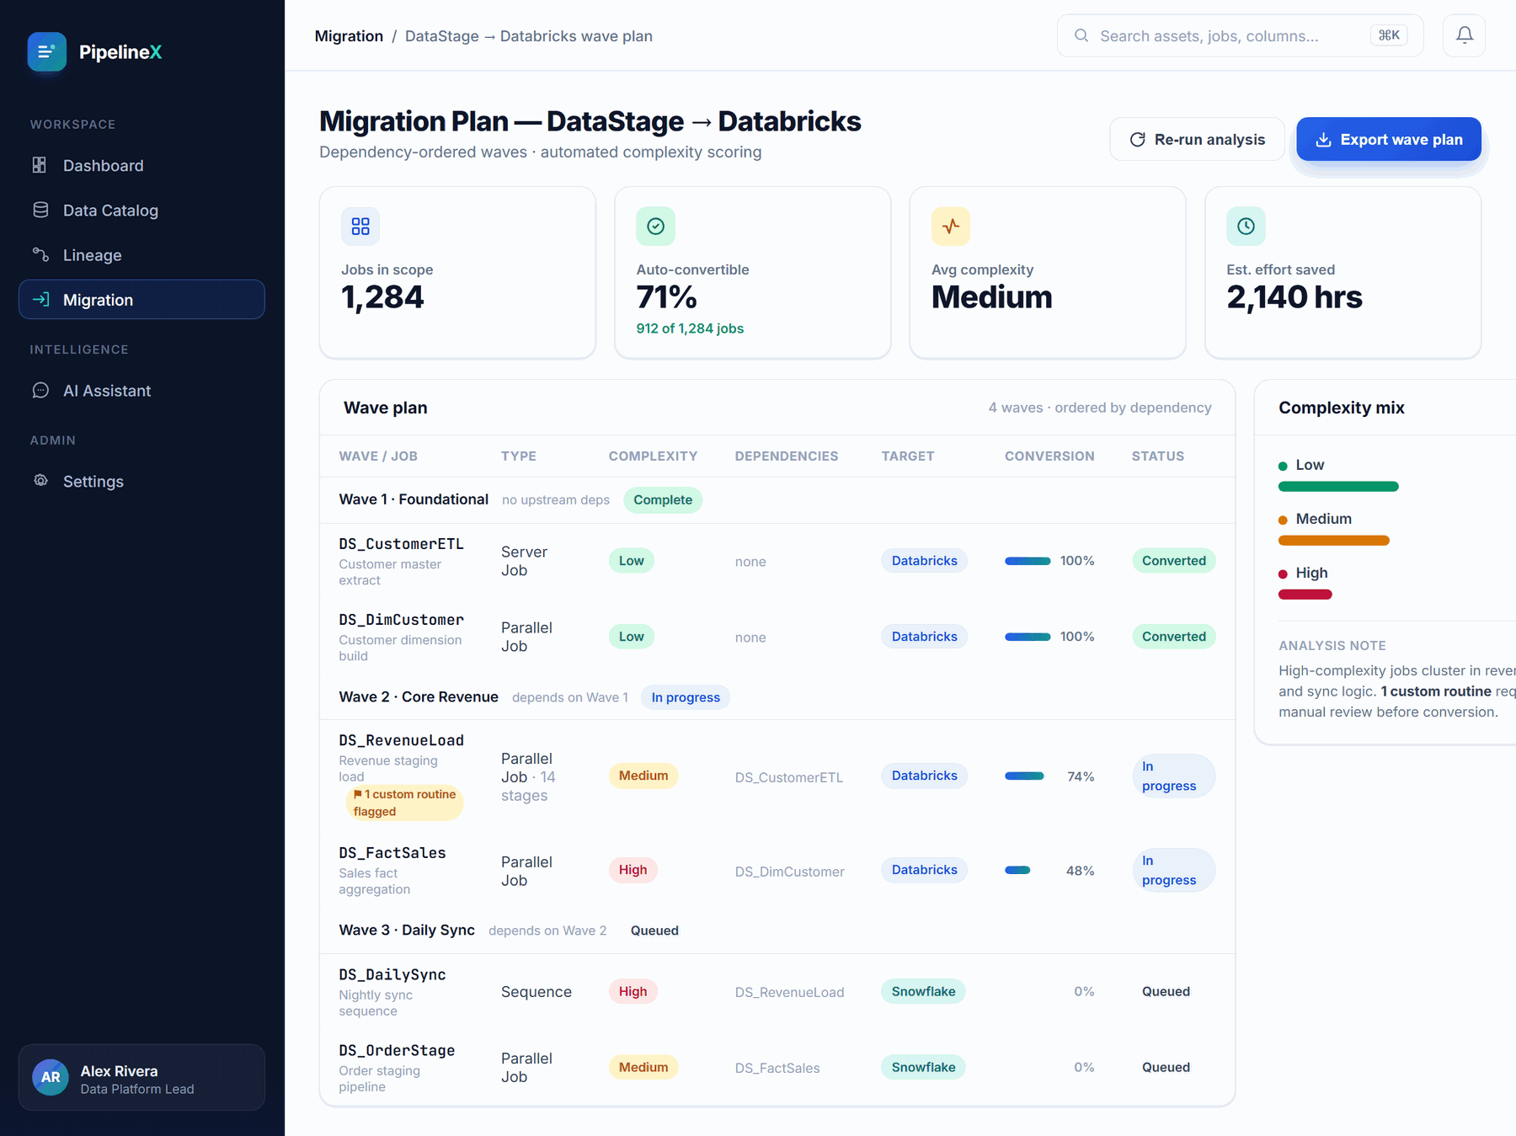Click In progress status of DS_RevenueLoad

click(x=1173, y=776)
